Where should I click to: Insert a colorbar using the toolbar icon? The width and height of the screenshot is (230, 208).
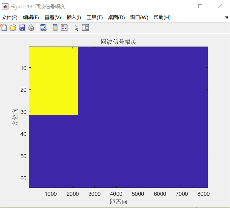55,27
